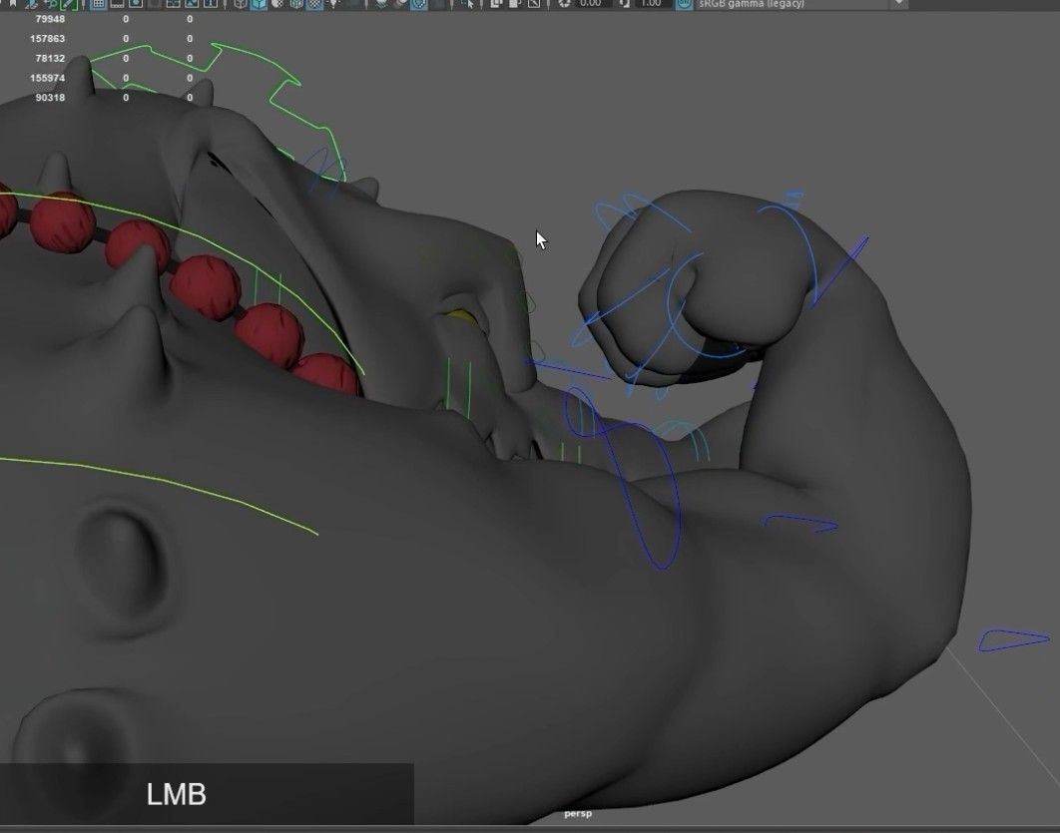Screen dimensions: 1060x833
Task: Toggle the resolution gate icon
Action: [x=135, y=4]
